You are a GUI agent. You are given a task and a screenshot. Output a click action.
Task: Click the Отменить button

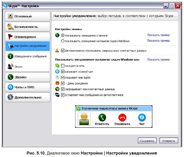click(169, 141)
